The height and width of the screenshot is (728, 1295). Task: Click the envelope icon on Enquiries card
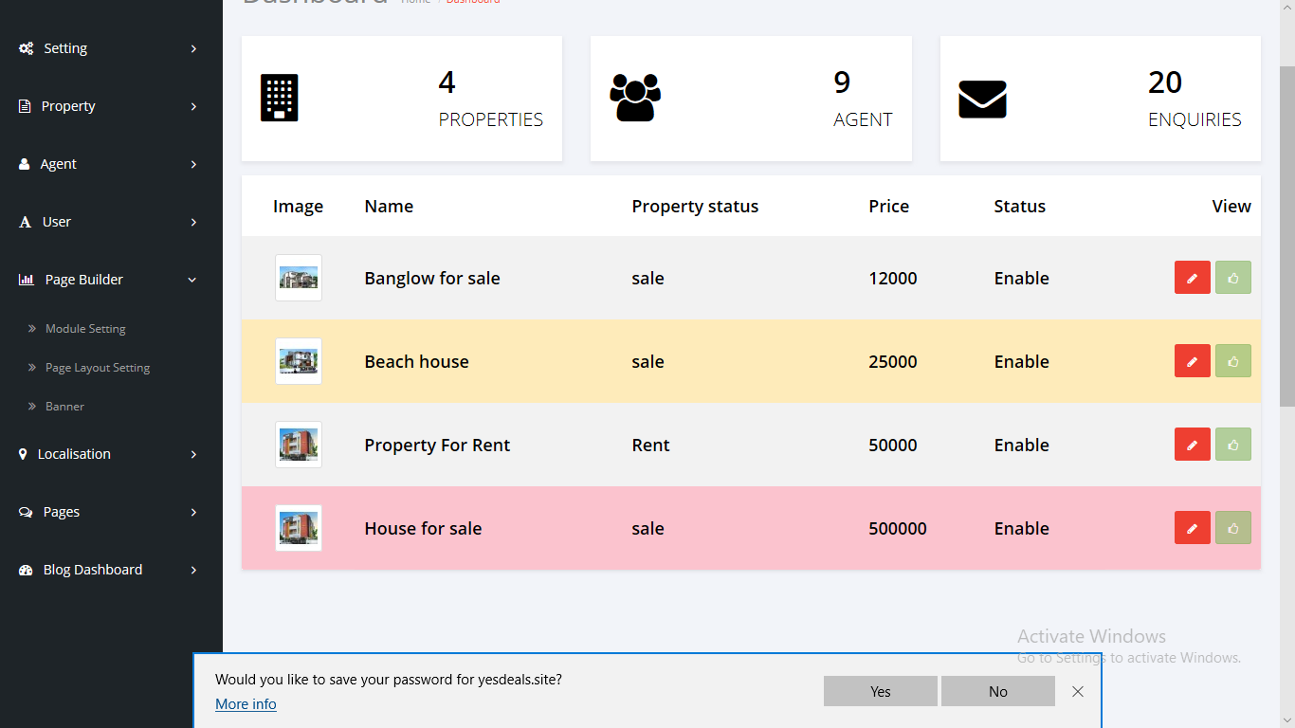coord(982,99)
